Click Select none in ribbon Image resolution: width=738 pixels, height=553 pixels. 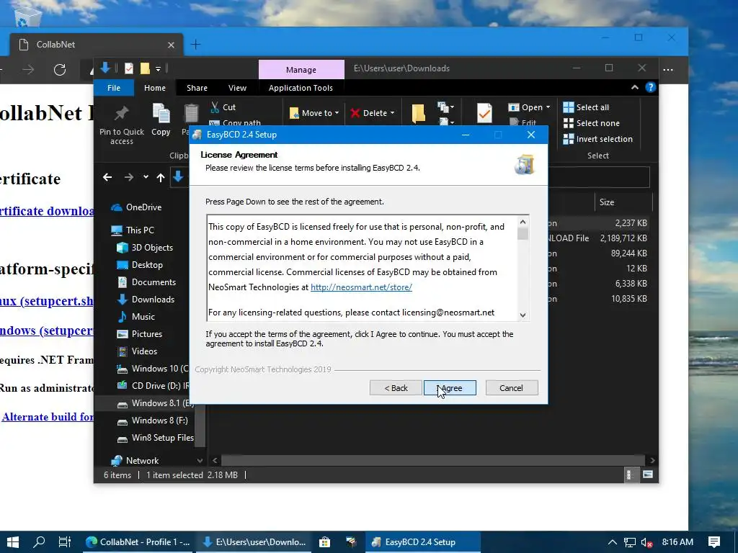tap(592, 123)
